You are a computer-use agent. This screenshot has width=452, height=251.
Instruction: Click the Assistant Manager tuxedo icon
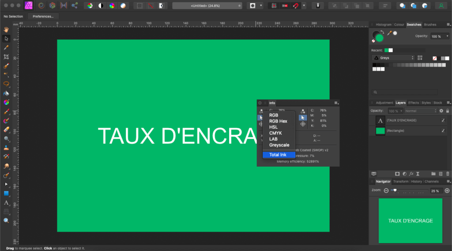[318, 6]
